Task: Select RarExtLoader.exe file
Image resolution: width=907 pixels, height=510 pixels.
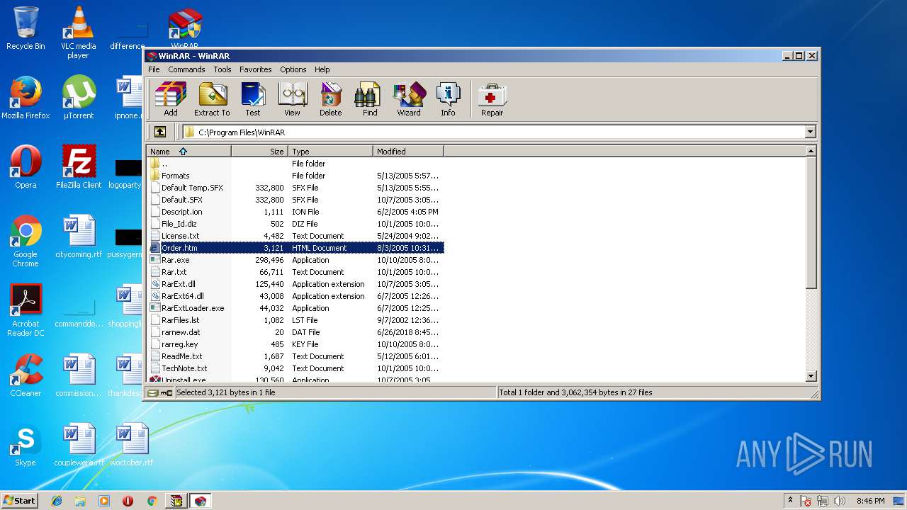Action: (x=295, y=308)
